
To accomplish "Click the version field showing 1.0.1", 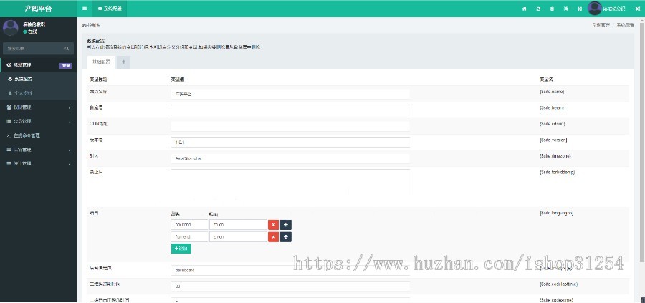I will point(290,143).
